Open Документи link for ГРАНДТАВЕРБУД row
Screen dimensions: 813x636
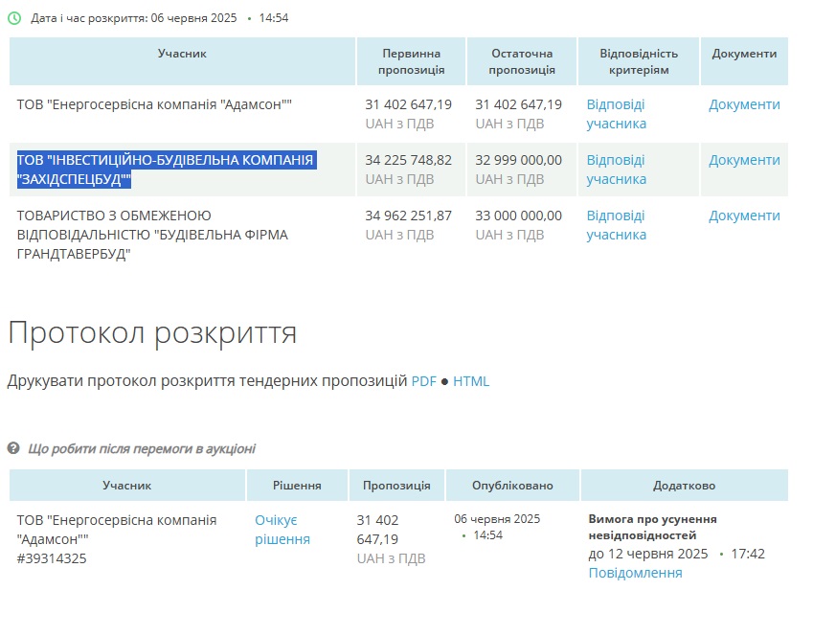pos(744,216)
